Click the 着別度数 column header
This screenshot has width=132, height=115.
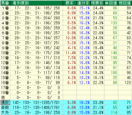[36, 3]
